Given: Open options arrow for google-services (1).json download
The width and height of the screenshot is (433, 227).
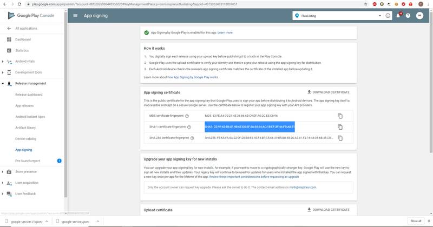Looking at the screenshot, I should 47,221.
